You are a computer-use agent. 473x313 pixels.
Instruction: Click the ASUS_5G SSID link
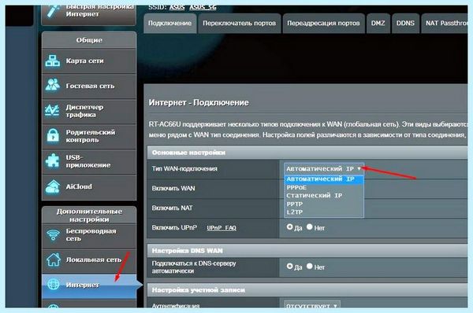pos(203,7)
